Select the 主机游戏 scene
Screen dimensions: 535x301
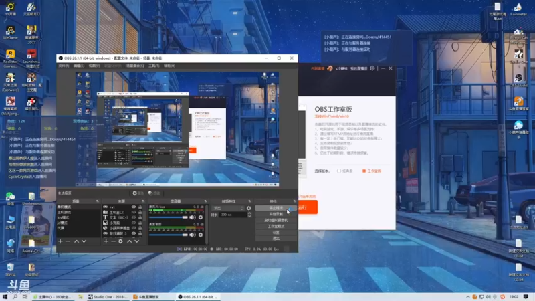[x=78, y=212]
